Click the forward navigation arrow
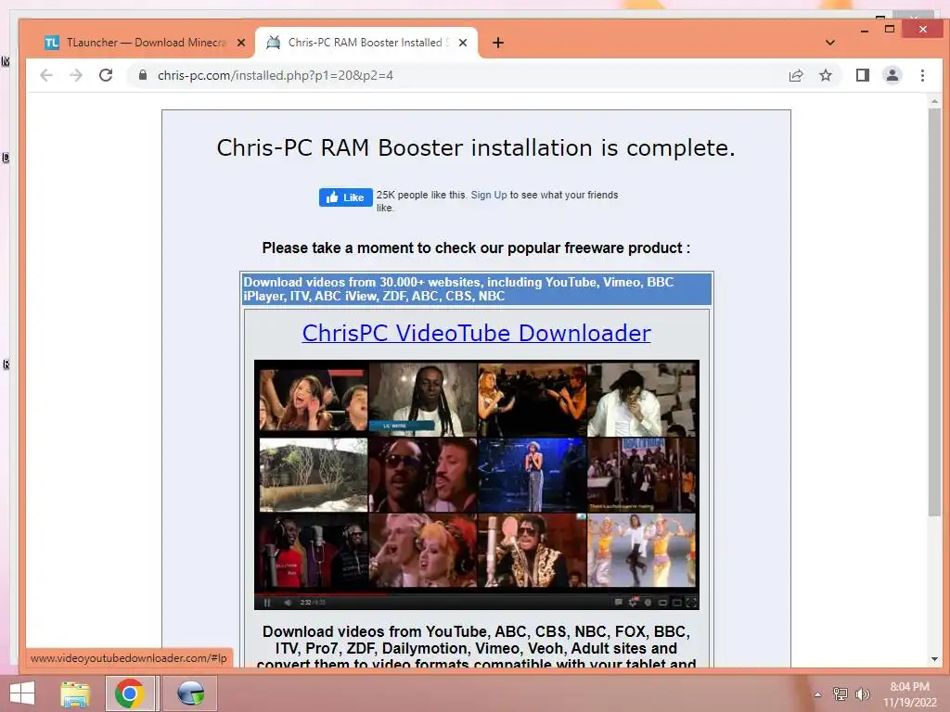This screenshot has height=712, width=950. pos(76,75)
